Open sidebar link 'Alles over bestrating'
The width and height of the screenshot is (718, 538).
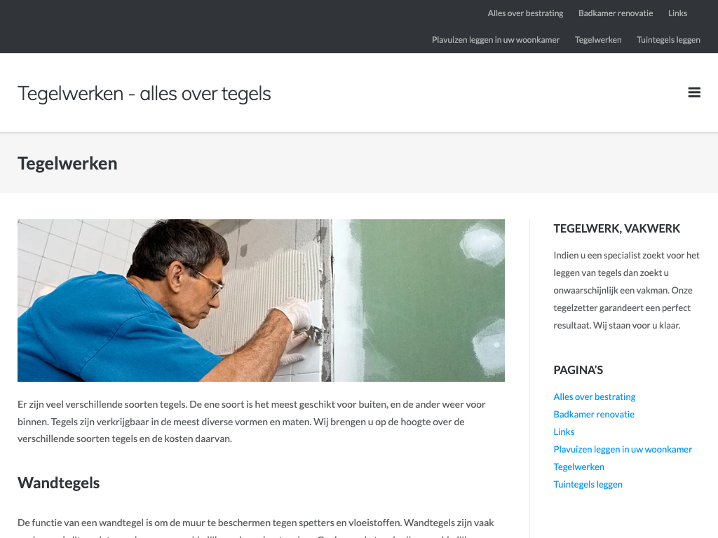coord(595,396)
